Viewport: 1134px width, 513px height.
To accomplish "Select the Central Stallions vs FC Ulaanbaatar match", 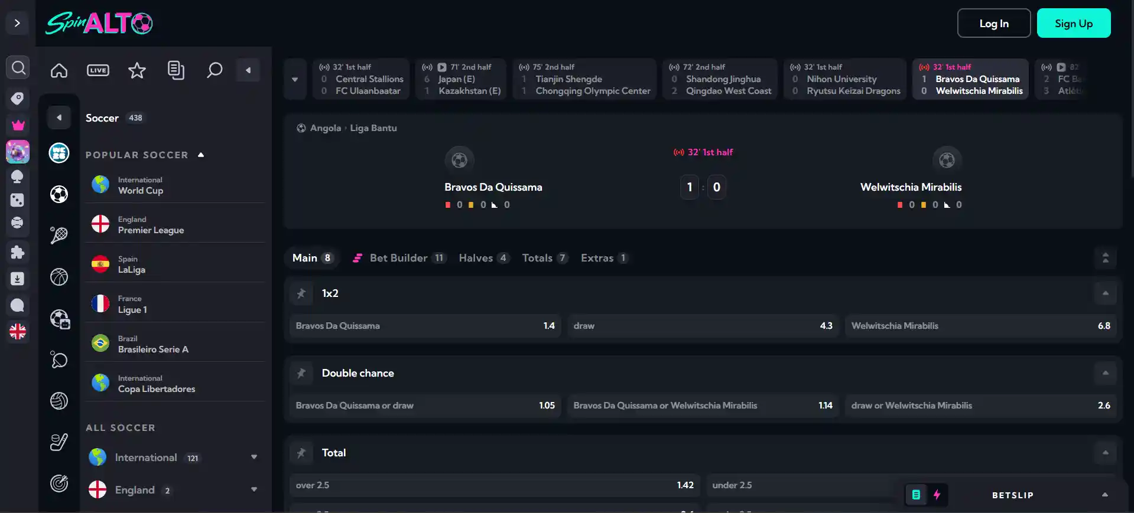I will (361, 79).
